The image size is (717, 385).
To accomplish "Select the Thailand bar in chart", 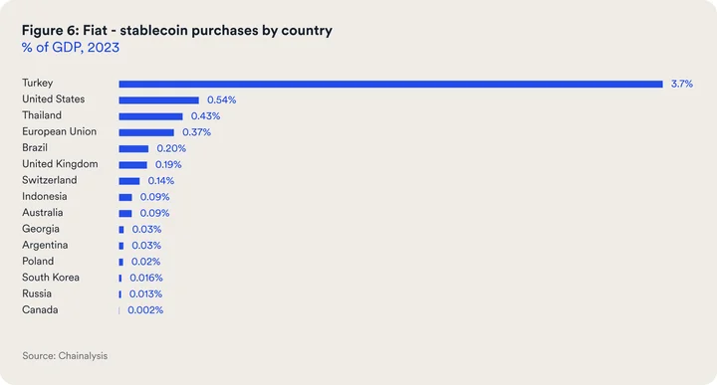I will [150, 116].
